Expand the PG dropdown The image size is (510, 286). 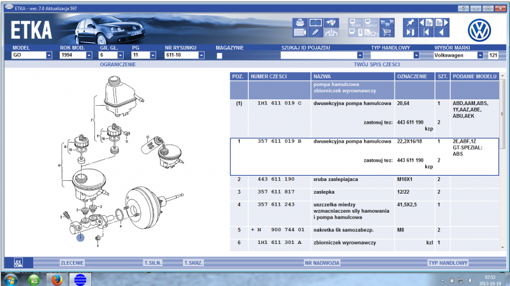click(153, 55)
